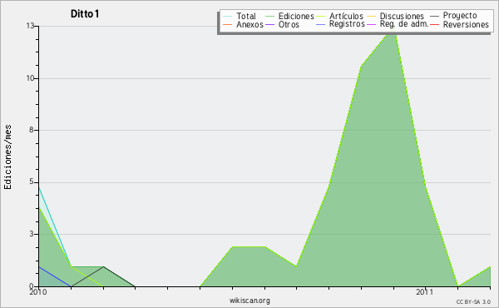Click the Reg. de adm. legend label

pos(404,24)
